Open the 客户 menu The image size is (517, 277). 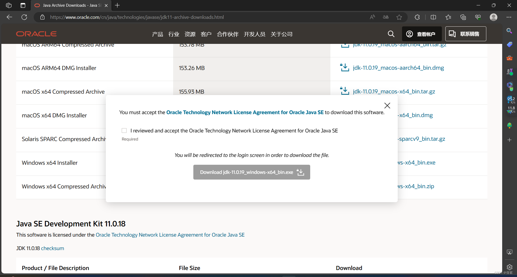tap(206, 34)
